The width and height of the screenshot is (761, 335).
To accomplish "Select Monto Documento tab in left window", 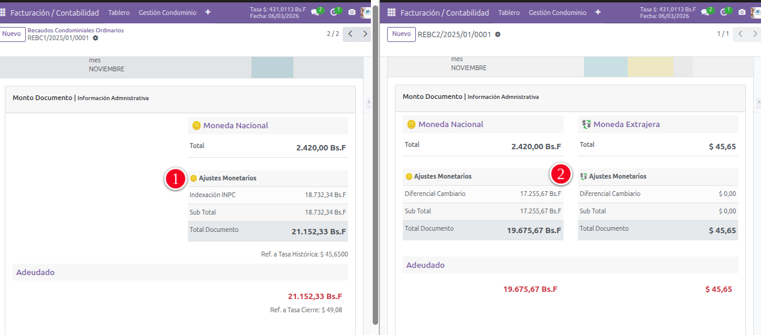I will pyautogui.click(x=42, y=98).
